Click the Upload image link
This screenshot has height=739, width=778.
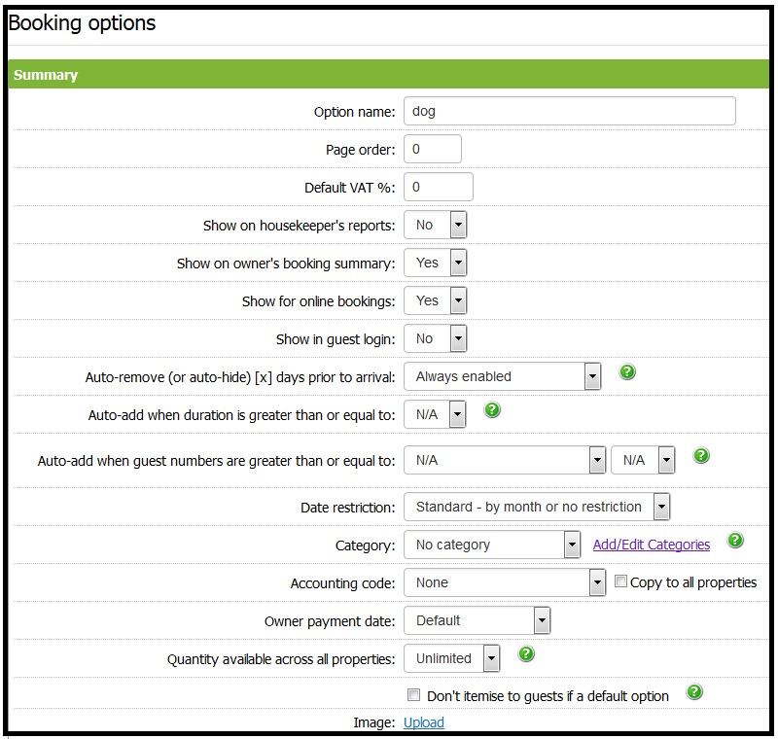coord(424,722)
